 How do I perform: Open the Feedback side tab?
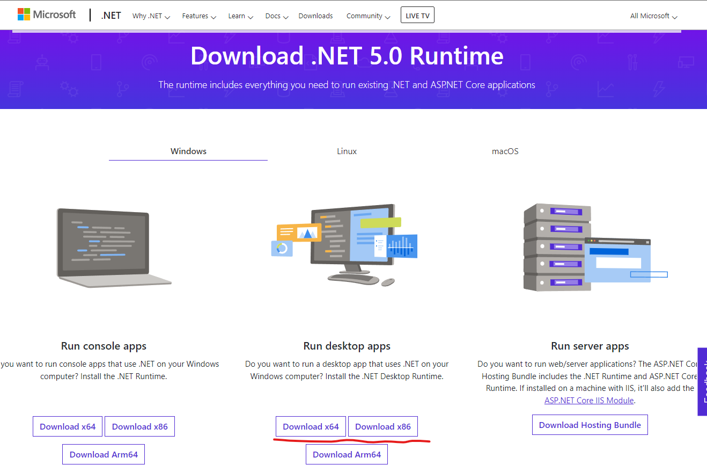702,382
